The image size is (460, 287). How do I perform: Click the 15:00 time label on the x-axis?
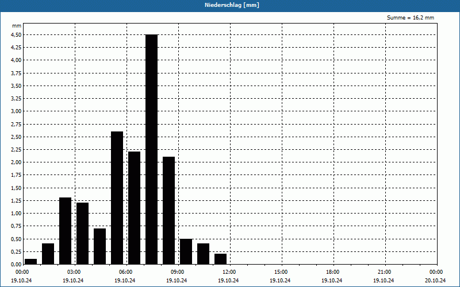pos(281,272)
